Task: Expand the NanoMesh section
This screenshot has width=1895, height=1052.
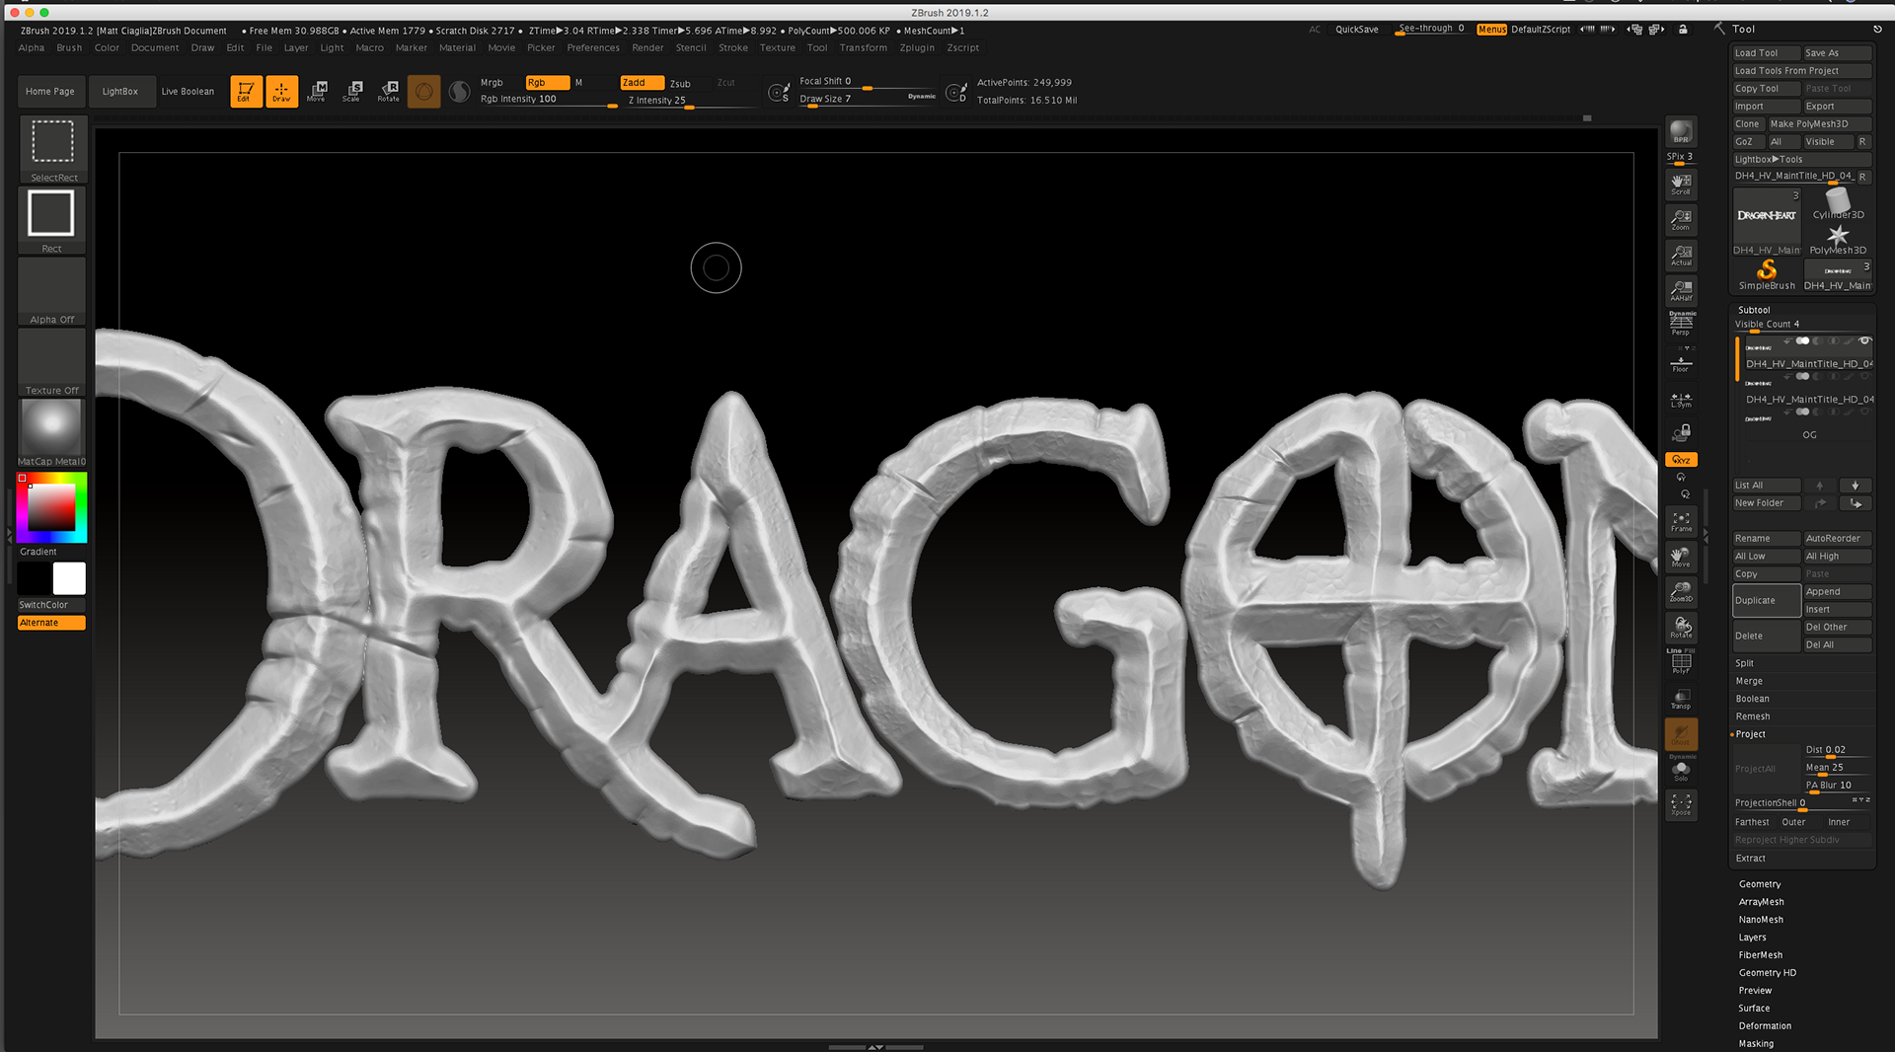Action: pos(1761,920)
